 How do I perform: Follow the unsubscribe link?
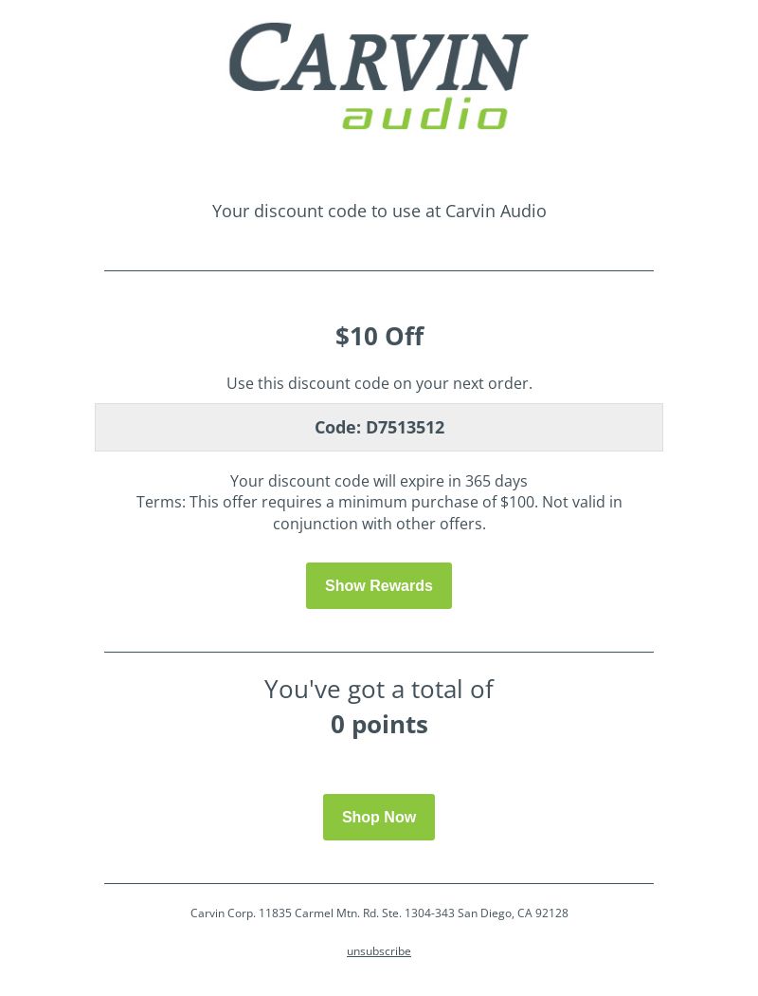[379, 950]
